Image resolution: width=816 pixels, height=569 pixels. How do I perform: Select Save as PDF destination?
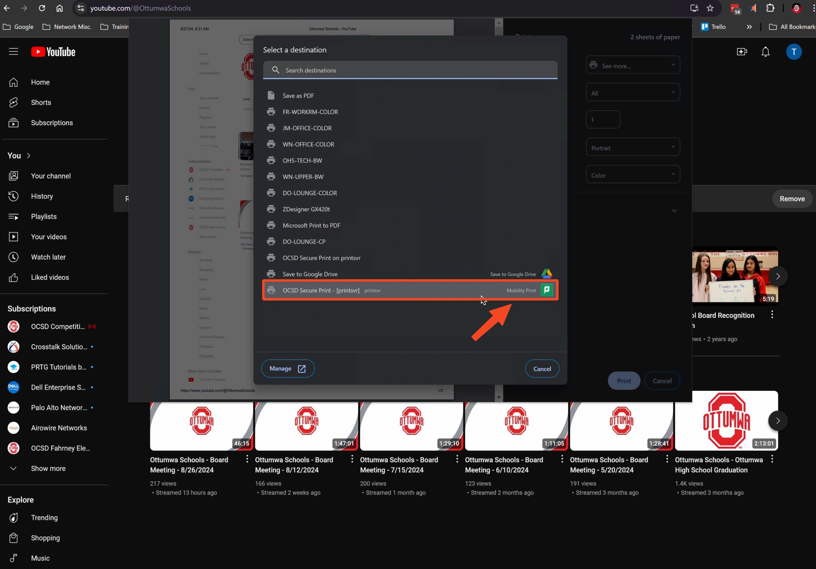coord(298,96)
